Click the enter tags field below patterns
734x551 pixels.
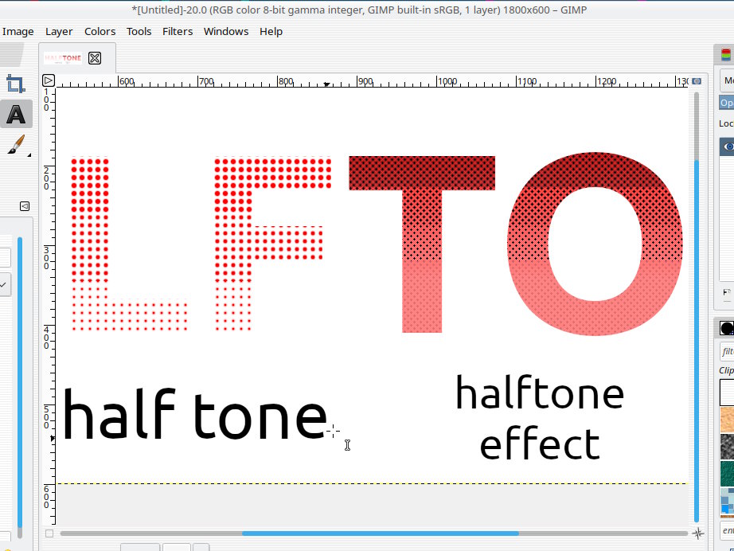[x=727, y=530]
